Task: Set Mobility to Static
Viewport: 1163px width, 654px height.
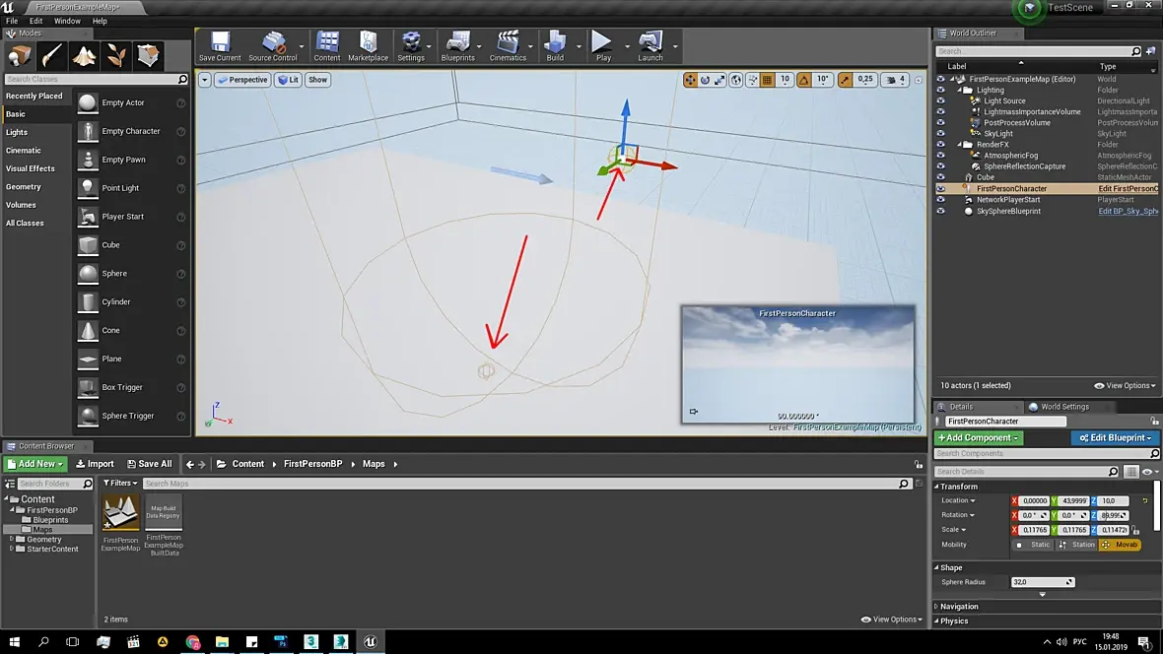Action: point(1035,545)
